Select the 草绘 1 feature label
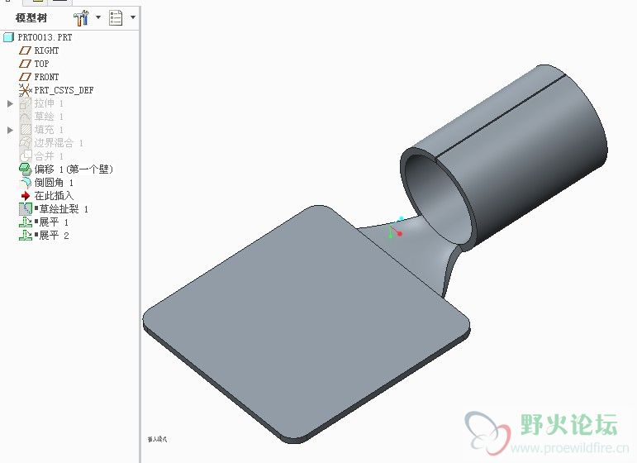This screenshot has width=637, height=463. 49,117
